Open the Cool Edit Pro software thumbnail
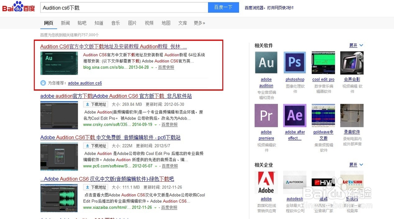 coord(323,63)
